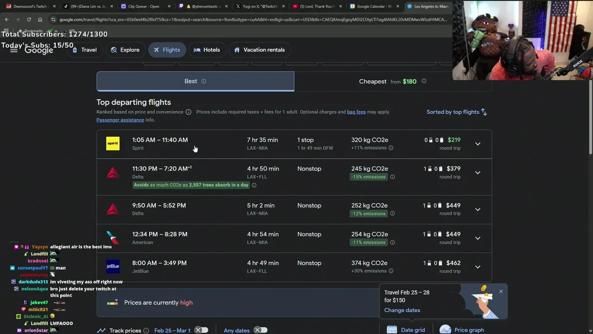This screenshot has width=593, height=334.
Task: Click emissions info icon for -15% Delta flight
Action: coord(392,177)
